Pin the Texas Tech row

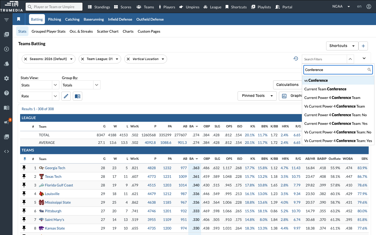(24, 177)
